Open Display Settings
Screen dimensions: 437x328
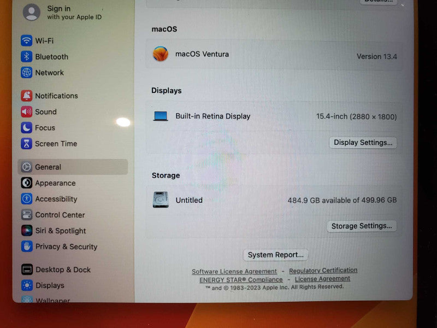click(363, 143)
